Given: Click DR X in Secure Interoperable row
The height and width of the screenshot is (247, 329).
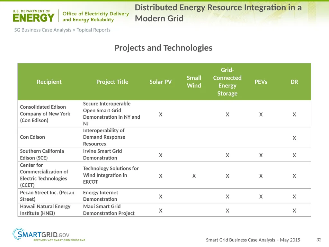Looking at the screenshot, I should pyautogui.click(x=294, y=114).
